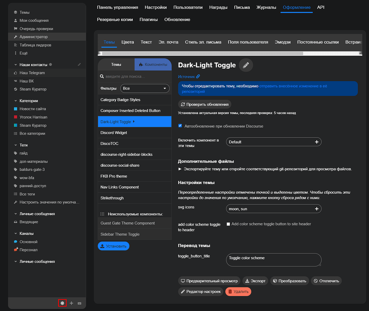Click the plus icon in sidebar footer
Viewport: 369px width, 311px height.
coord(71,303)
